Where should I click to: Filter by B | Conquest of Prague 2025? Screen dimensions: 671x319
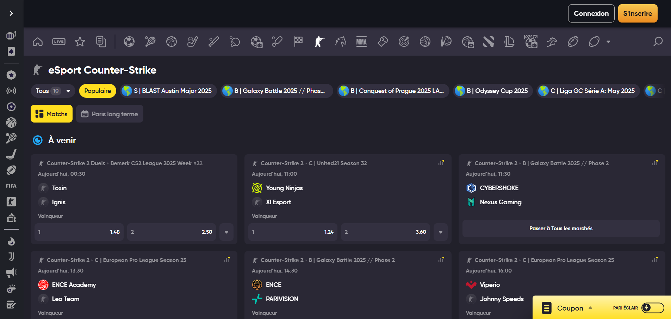click(x=393, y=91)
